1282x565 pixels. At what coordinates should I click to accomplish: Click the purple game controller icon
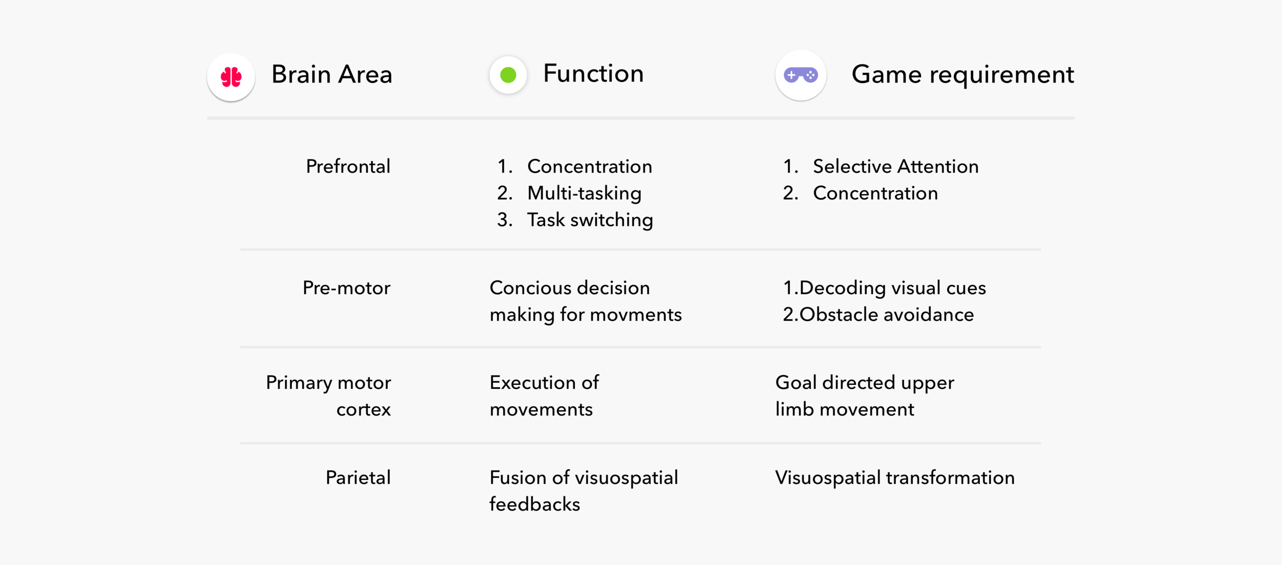pos(800,75)
